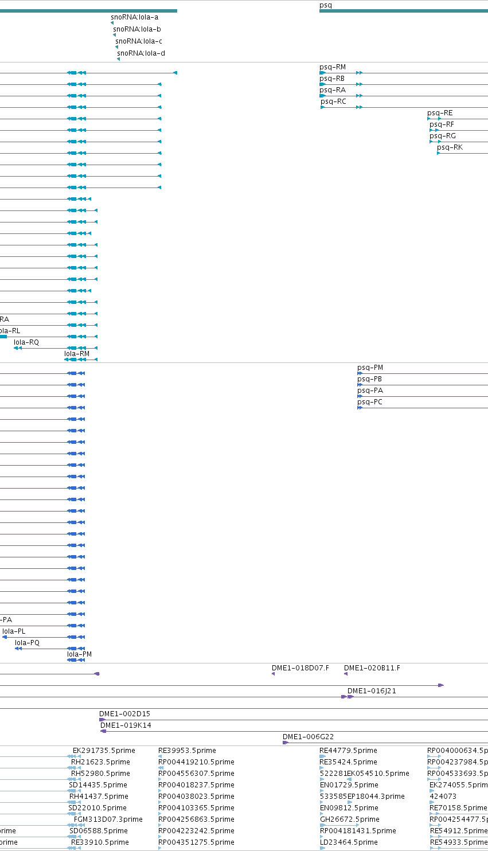Select protein psq-PA
Screen dimensions: 488x851
370,391
